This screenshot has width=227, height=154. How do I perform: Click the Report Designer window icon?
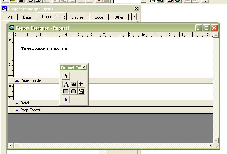(x=11, y=28)
